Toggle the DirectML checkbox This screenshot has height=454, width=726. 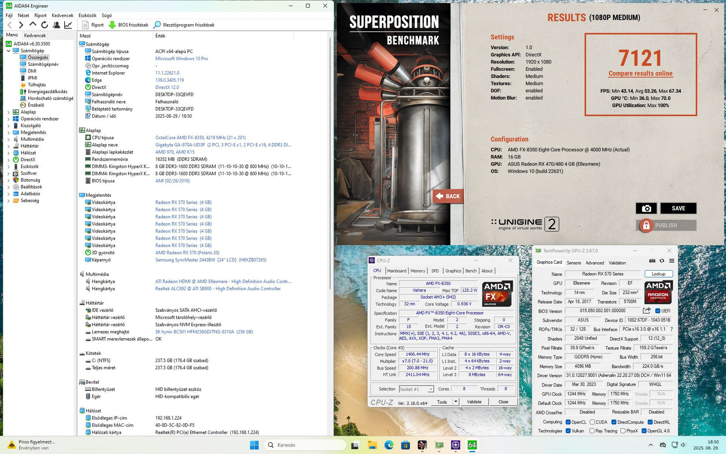650,422
